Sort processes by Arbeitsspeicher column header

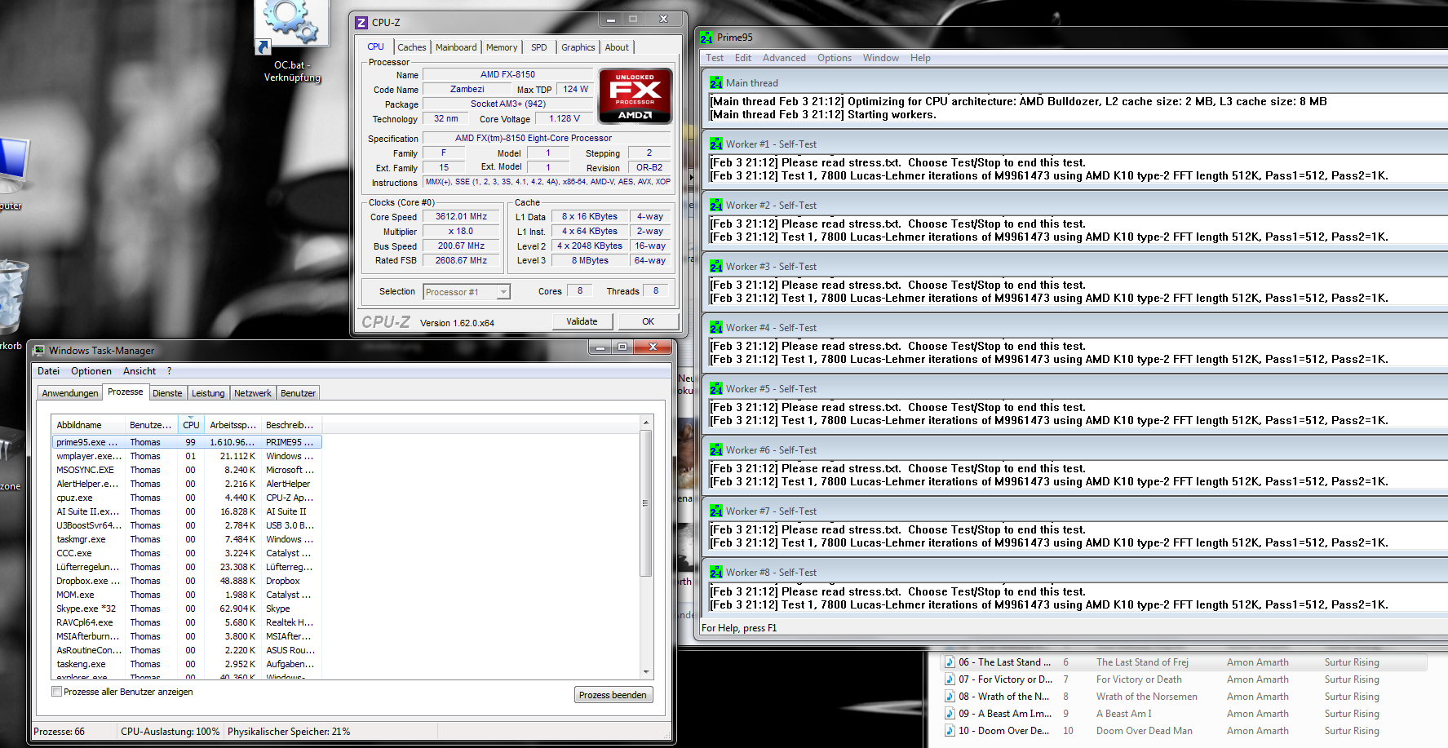pos(232,425)
